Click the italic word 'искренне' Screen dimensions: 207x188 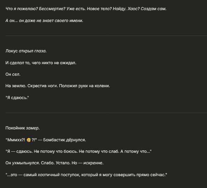pyautogui.click(x=93, y=163)
